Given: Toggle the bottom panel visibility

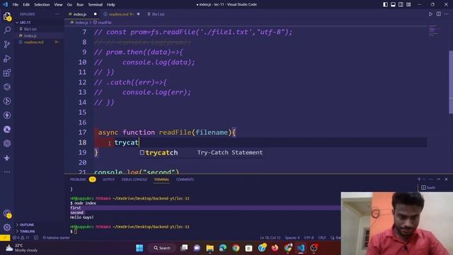Looking at the screenshot, I should tap(393, 4).
